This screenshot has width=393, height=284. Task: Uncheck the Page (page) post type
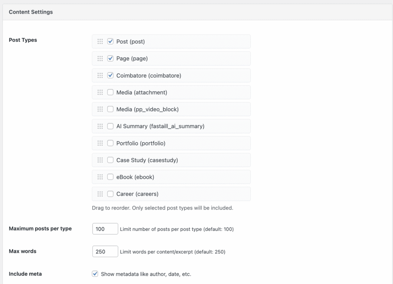pyautogui.click(x=110, y=58)
